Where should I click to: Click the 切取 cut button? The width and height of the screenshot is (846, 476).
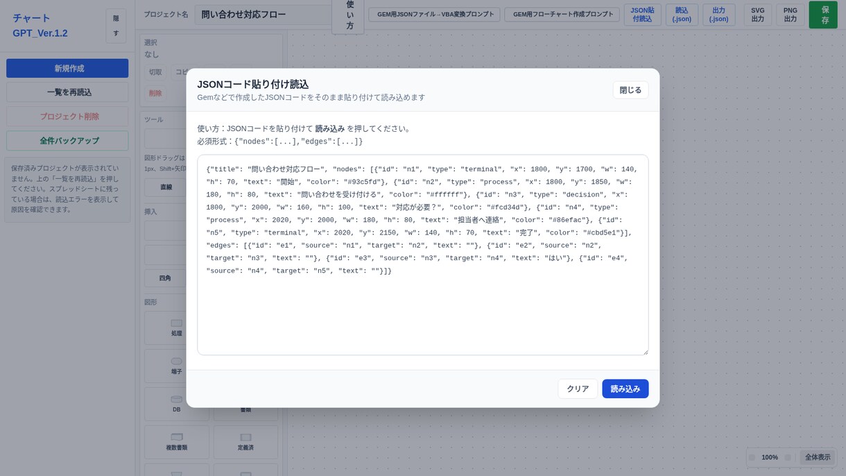[x=155, y=72]
